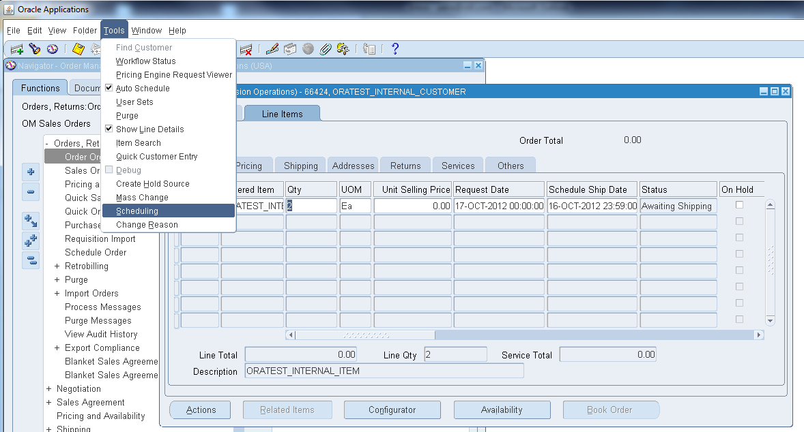
Task: Open Attachments with the paperclip icon
Action: pyautogui.click(x=326, y=49)
